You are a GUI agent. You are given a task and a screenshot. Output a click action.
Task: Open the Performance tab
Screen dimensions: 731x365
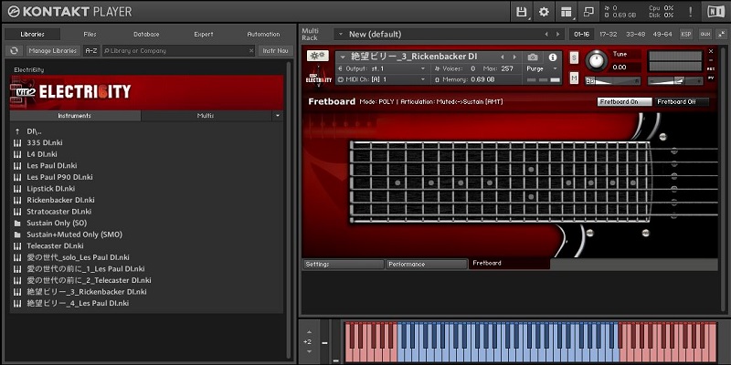(425, 264)
